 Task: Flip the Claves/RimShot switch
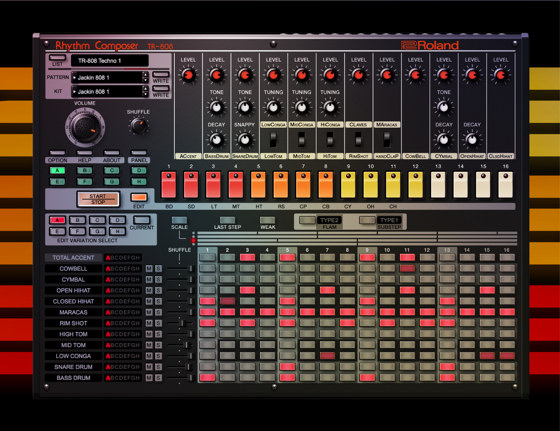tap(358, 140)
